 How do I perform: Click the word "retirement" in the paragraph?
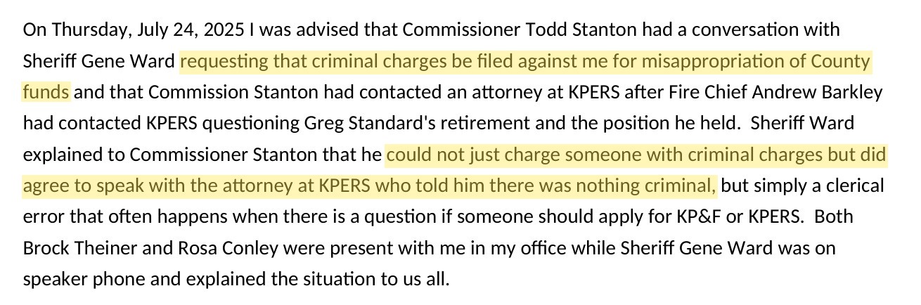(x=449, y=124)
